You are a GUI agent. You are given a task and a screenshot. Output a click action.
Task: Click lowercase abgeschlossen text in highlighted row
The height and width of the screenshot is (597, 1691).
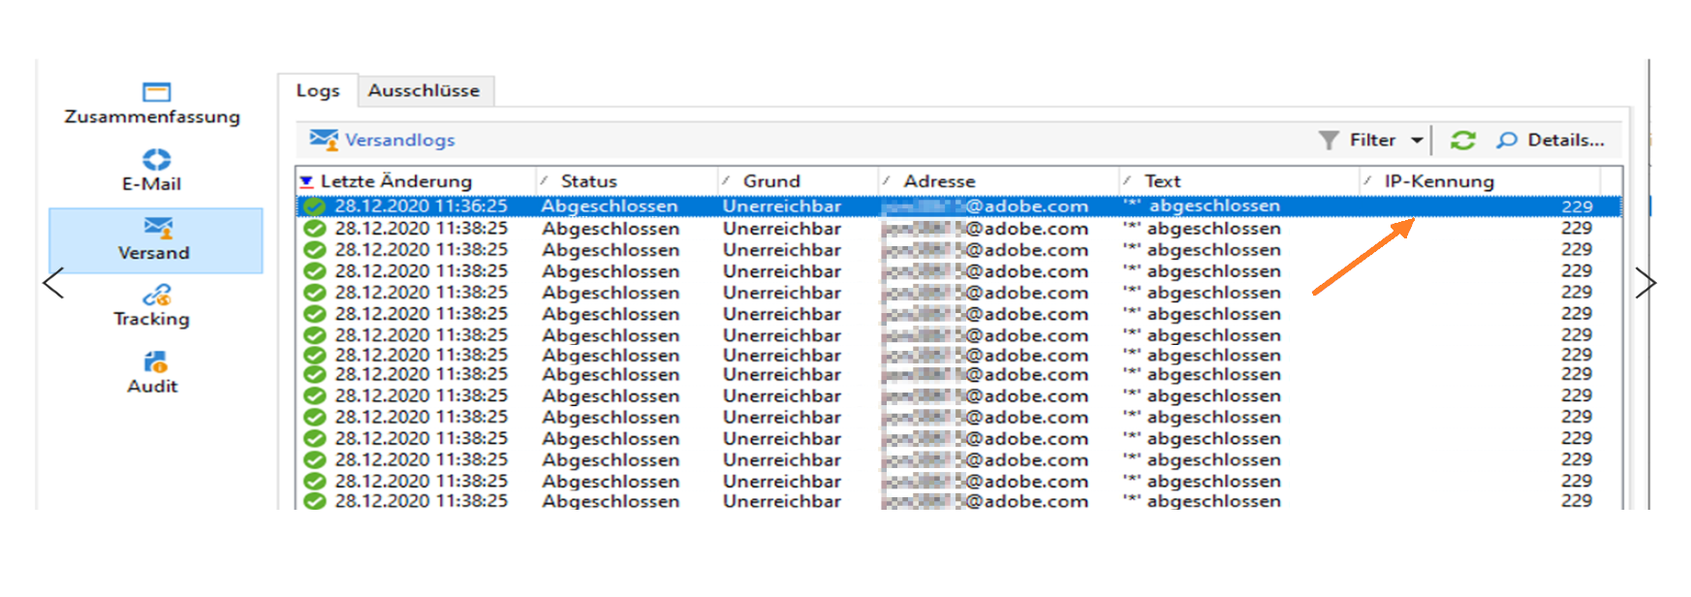tap(1214, 205)
